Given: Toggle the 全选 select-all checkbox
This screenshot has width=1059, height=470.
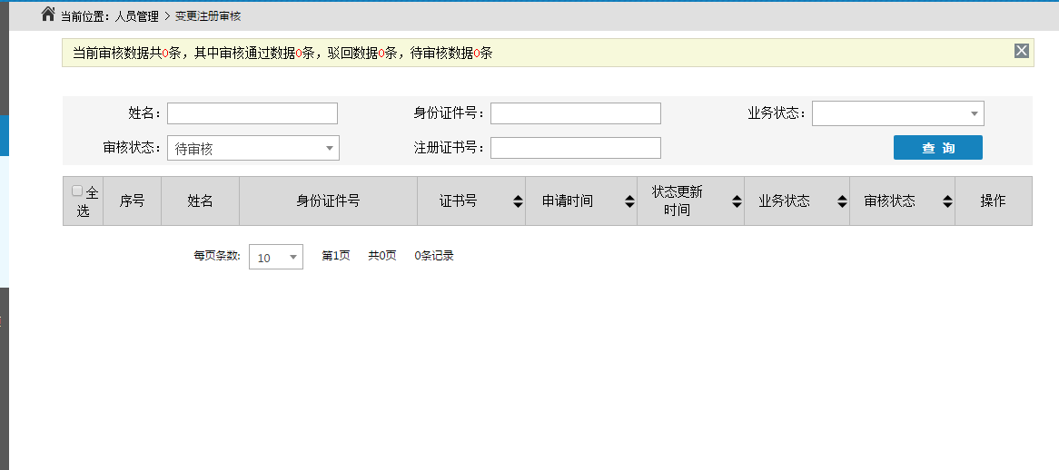Looking at the screenshot, I should (x=77, y=191).
